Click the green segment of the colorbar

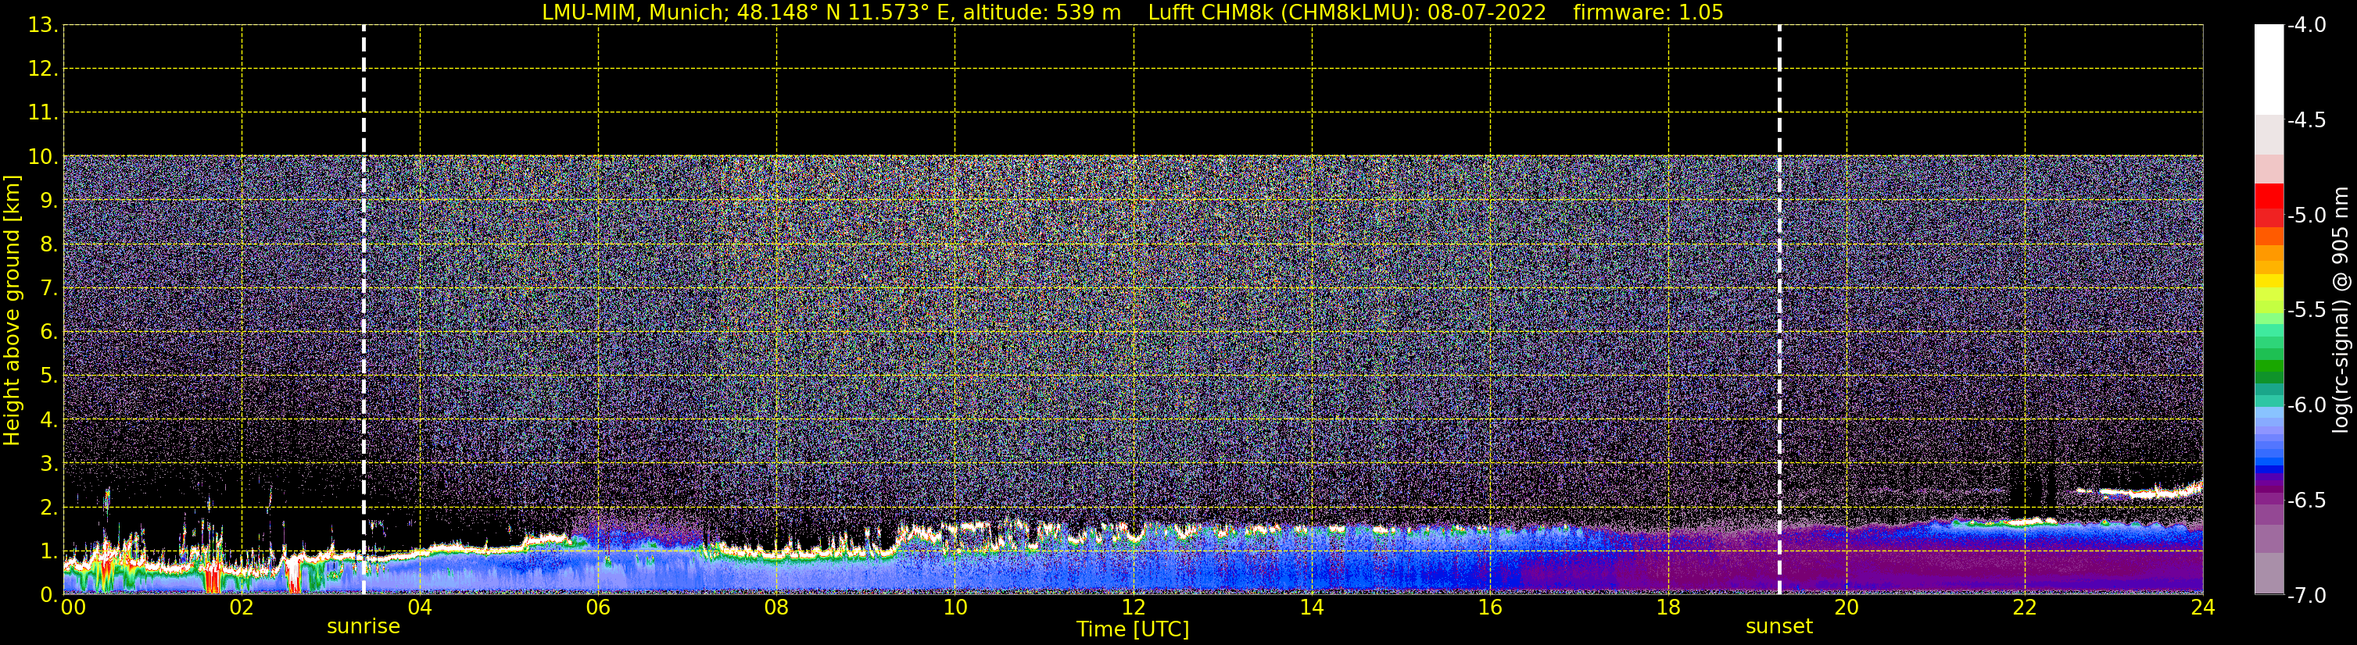pos(2268,367)
